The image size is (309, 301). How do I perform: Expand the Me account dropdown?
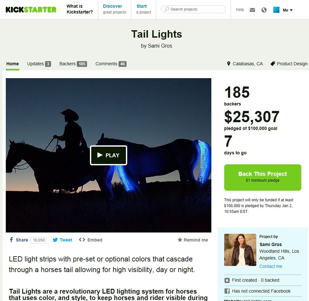point(287,10)
